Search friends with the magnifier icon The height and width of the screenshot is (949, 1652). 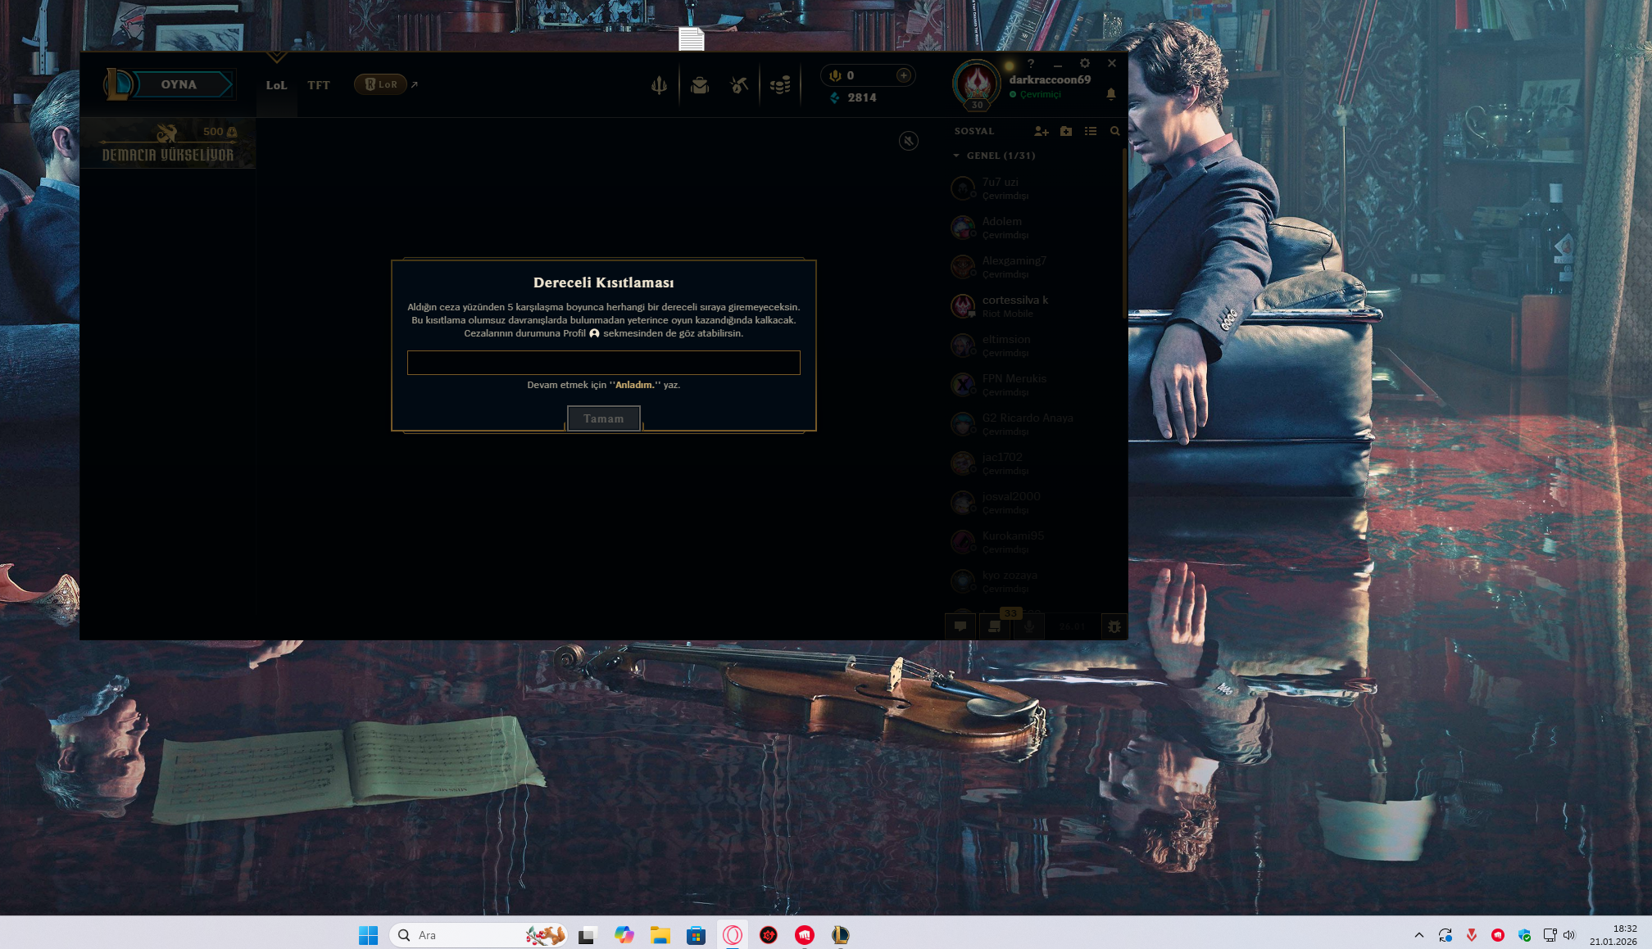pyautogui.click(x=1114, y=131)
